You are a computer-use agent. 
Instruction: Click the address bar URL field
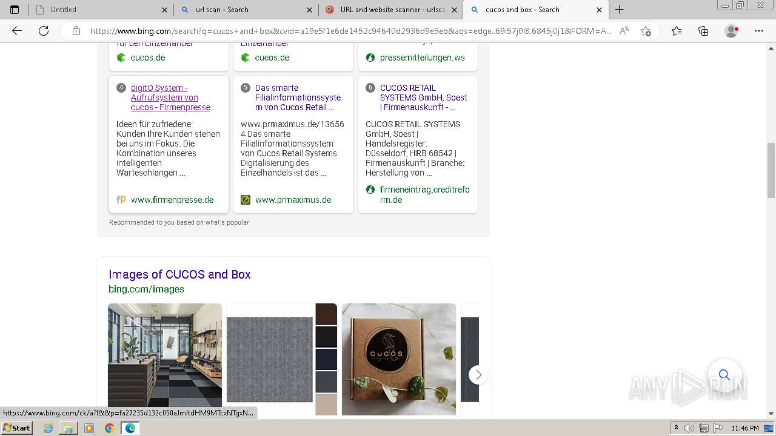point(350,31)
